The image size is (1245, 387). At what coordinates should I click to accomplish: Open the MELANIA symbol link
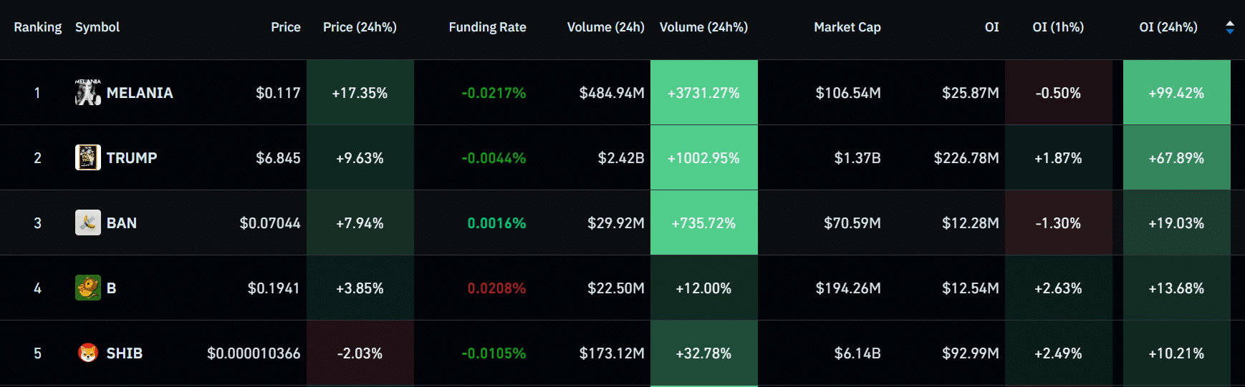[140, 93]
